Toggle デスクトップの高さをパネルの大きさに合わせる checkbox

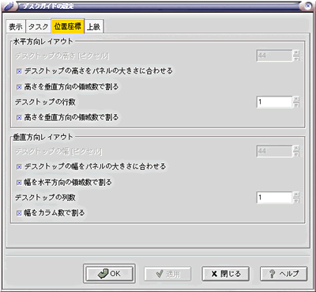(19, 71)
